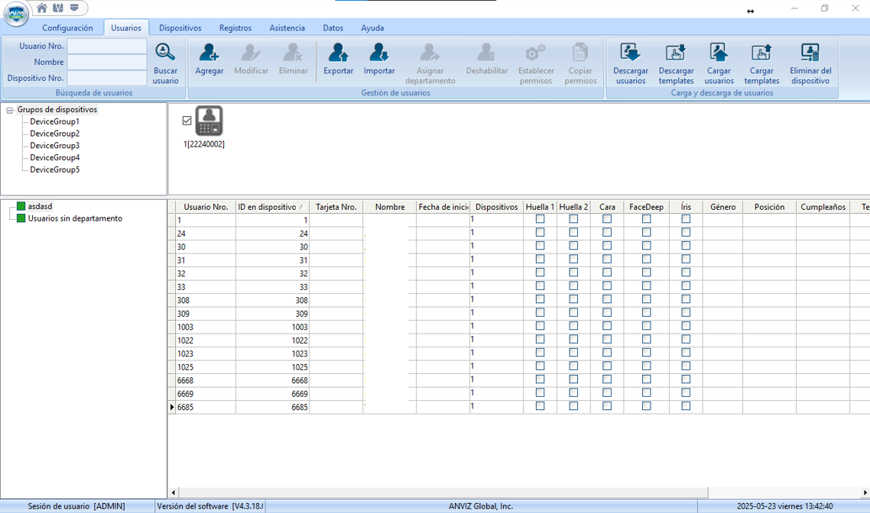Click the Eliminar del dispositivo icon
The image size is (870, 513).
[x=810, y=53]
